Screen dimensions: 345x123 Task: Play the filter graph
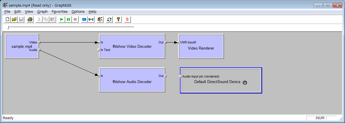62,20
